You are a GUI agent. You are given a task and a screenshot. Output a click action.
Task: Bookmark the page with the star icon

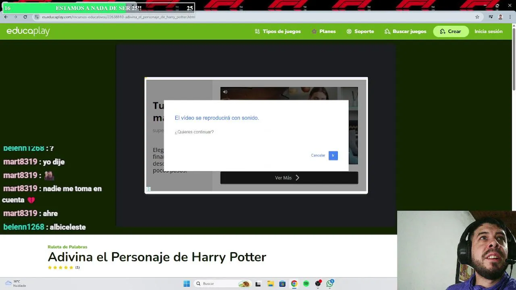coord(477,17)
